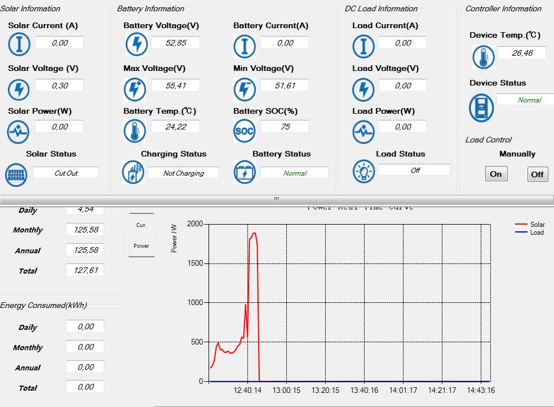
Task: Click the Load Status lightbulb icon
Action: (364, 172)
